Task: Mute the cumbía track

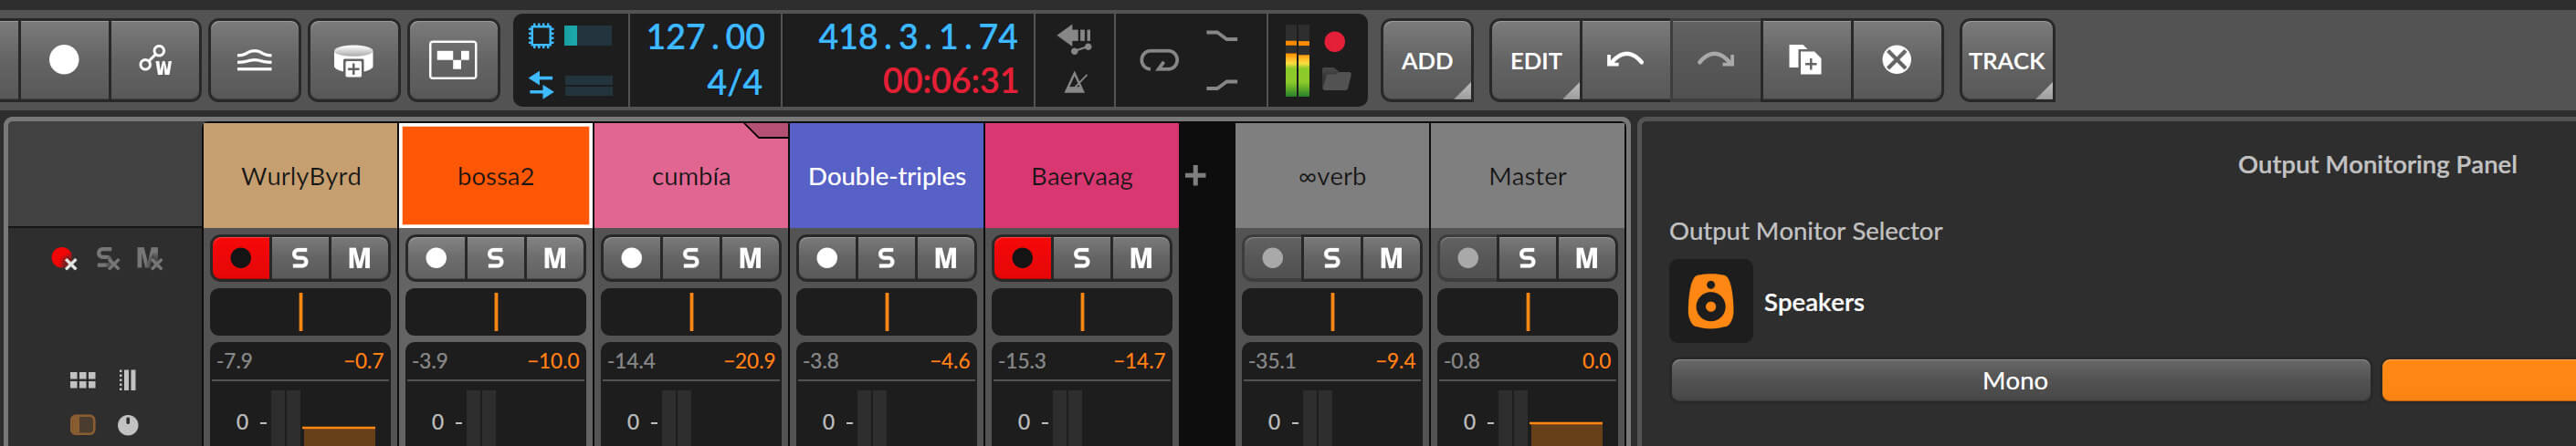Action: [750, 258]
